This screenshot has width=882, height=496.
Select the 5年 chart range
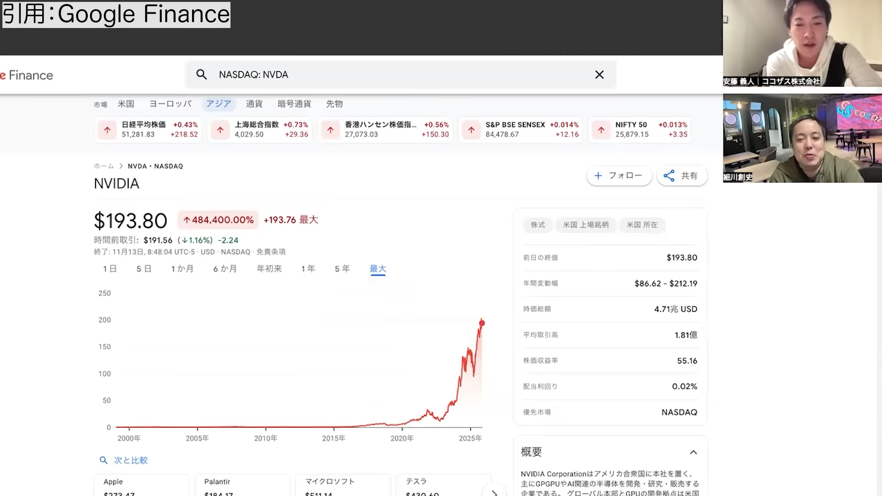click(x=342, y=269)
